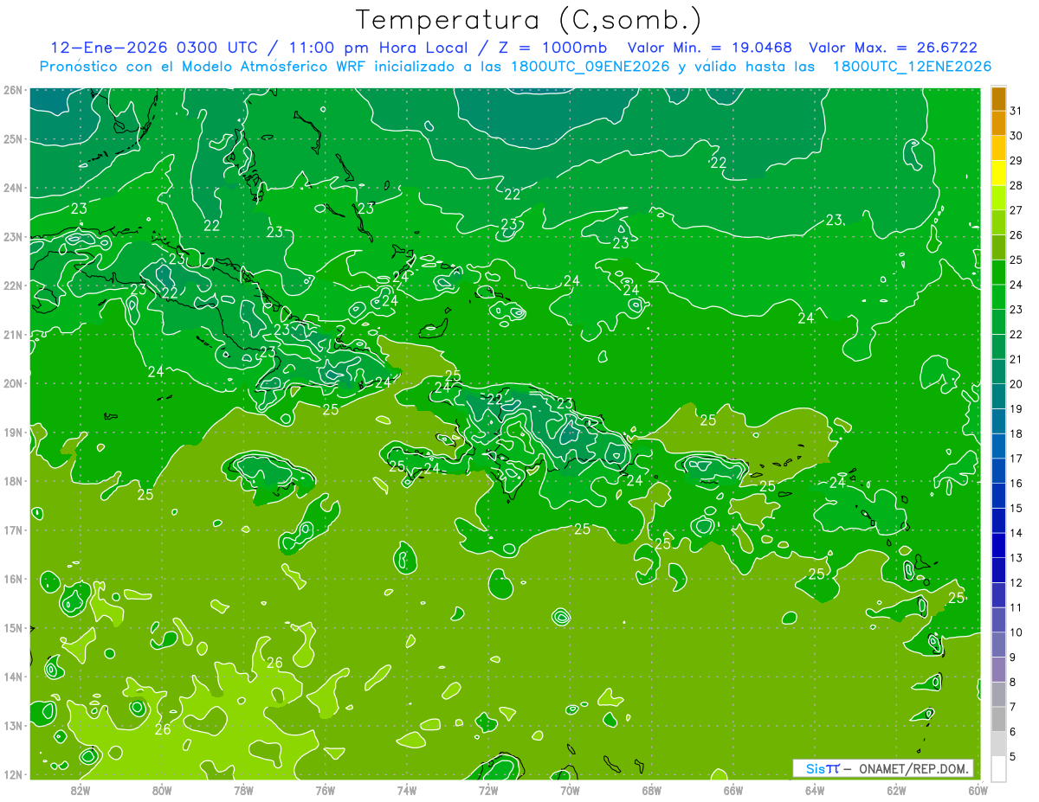Click the "21N" latitude axis label
Viewport: 1039px width, 802px height.
(x=13, y=335)
